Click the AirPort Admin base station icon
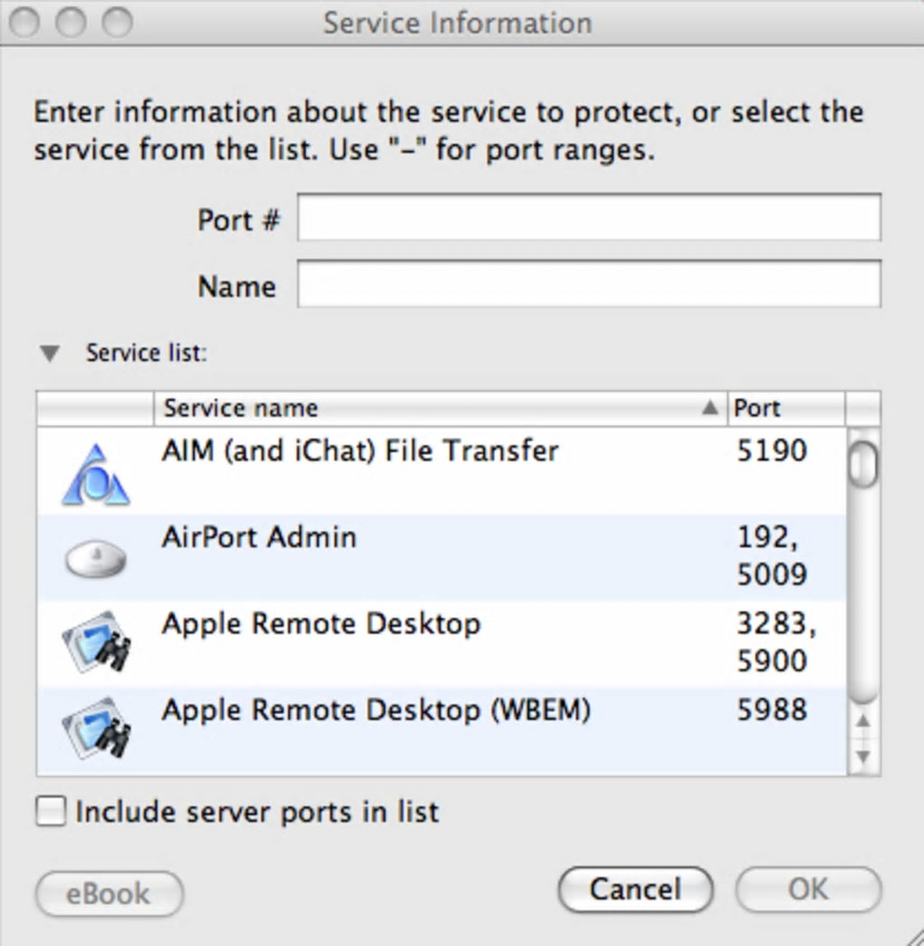 (95, 558)
